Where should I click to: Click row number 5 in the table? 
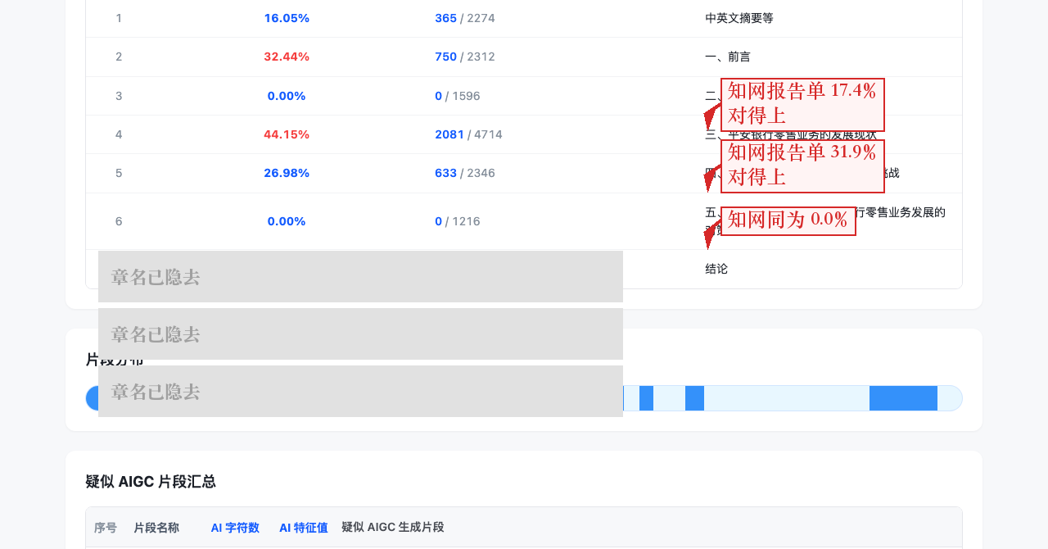pyautogui.click(x=119, y=173)
